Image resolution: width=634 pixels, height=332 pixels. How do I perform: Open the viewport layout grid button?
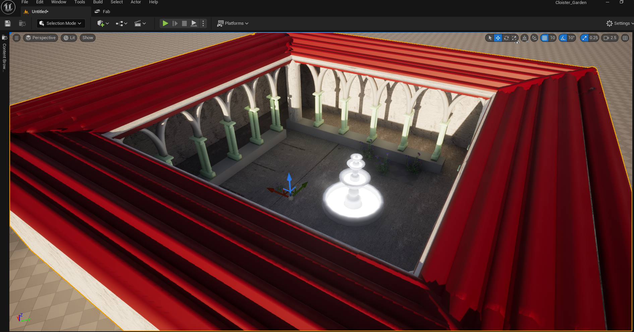[x=625, y=38]
